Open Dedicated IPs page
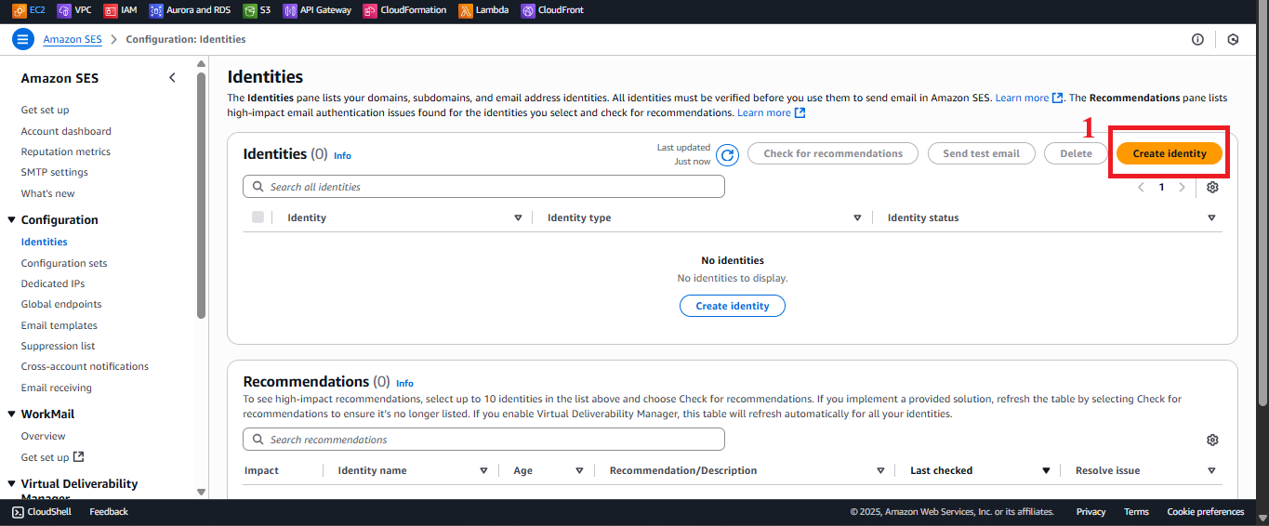This screenshot has width=1269, height=526. click(53, 283)
